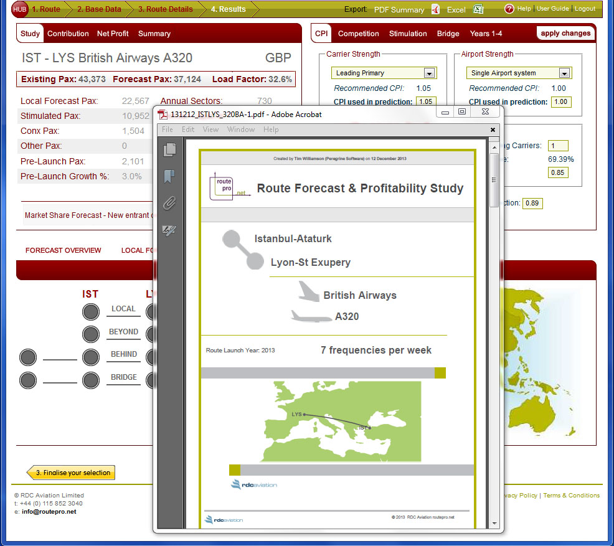The height and width of the screenshot is (546, 614).
Task: Edit the Carriers count field showing 1
Action: tap(557, 146)
